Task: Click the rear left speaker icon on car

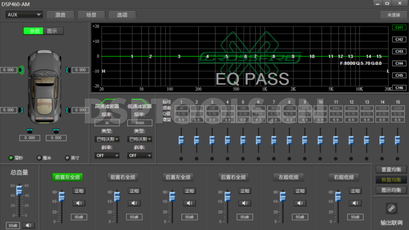Action: pos(21,110)
